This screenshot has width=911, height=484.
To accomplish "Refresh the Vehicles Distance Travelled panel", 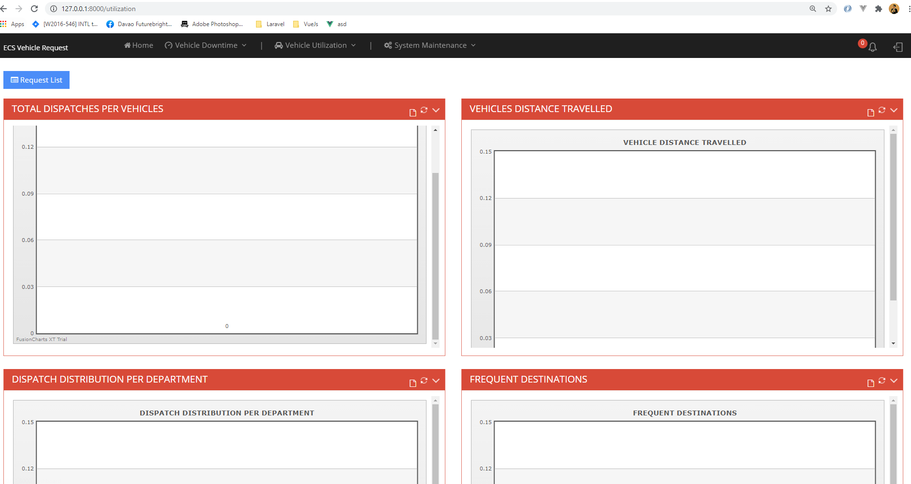I will pyautogui.click(x=882, y=110).
